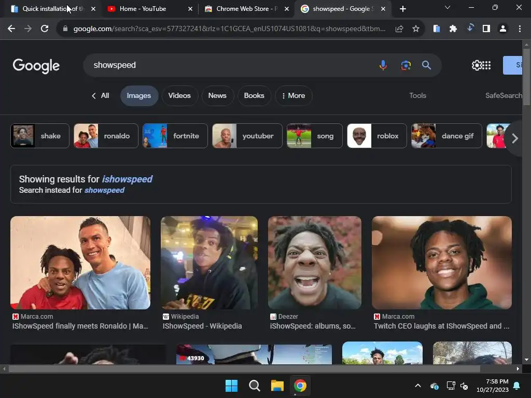Open the Extensions puzzle icon
Viewport: 531px width, 398px height.
point(453,29)
